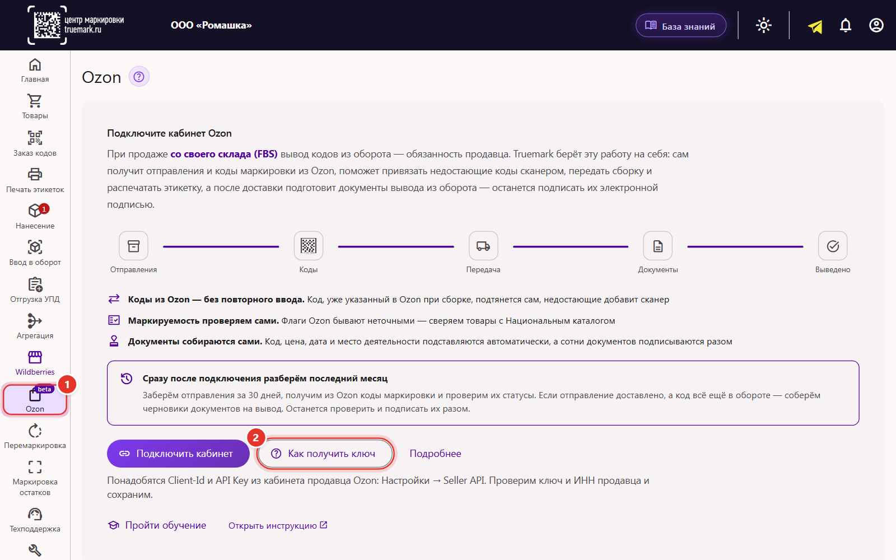Open База знаний knowledge base
This screenshot has width=896, height=560.
tap(681, 26)
